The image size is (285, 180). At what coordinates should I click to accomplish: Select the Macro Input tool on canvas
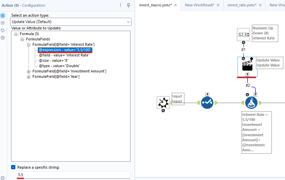163,103
